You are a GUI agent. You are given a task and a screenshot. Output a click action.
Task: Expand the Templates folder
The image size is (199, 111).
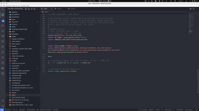(x=15, y=34)
